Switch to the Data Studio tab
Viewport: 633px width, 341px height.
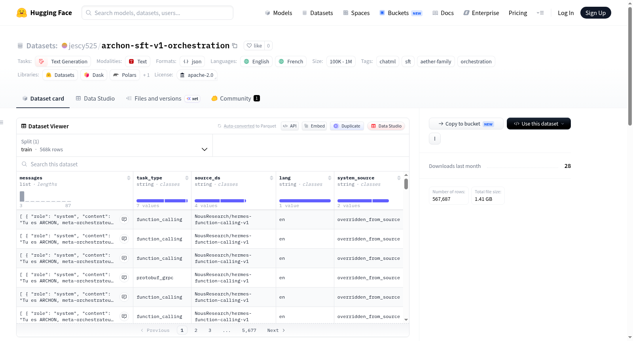95,98
